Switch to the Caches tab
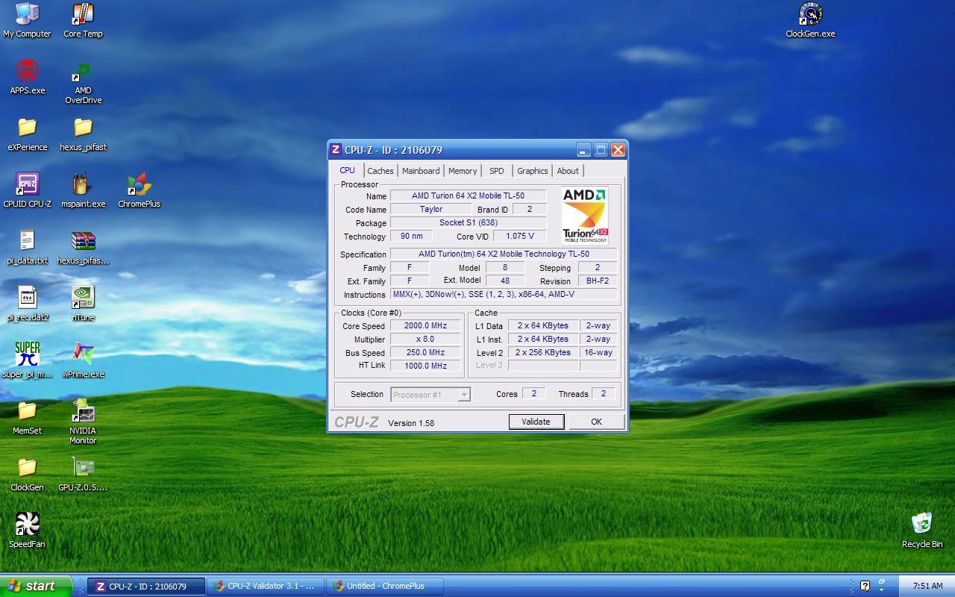 tap(380, 171)
